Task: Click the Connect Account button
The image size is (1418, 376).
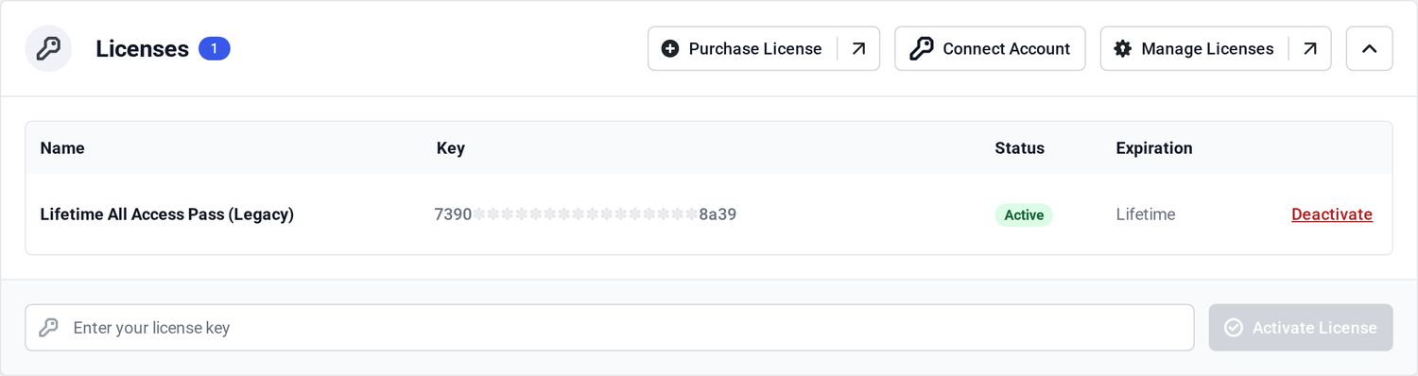Action: tap(990, 48)
